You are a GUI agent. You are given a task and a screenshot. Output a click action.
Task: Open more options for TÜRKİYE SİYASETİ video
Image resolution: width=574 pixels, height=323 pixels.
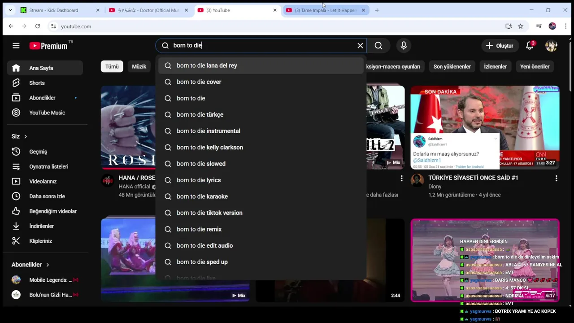tap(556, 178)
